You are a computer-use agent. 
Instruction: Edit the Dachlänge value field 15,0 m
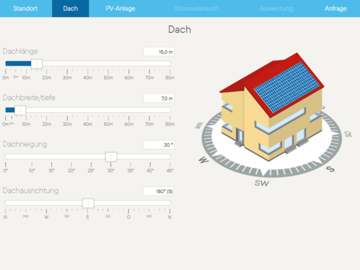point(159,52)
